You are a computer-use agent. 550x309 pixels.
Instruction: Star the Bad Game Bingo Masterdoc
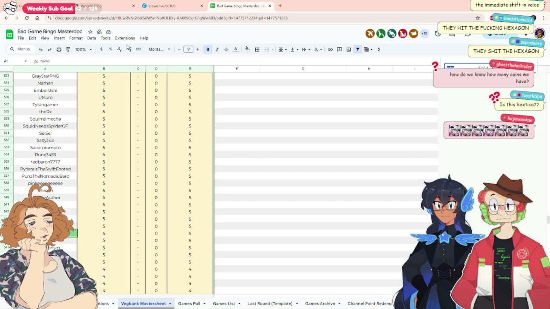coord(90,32)
